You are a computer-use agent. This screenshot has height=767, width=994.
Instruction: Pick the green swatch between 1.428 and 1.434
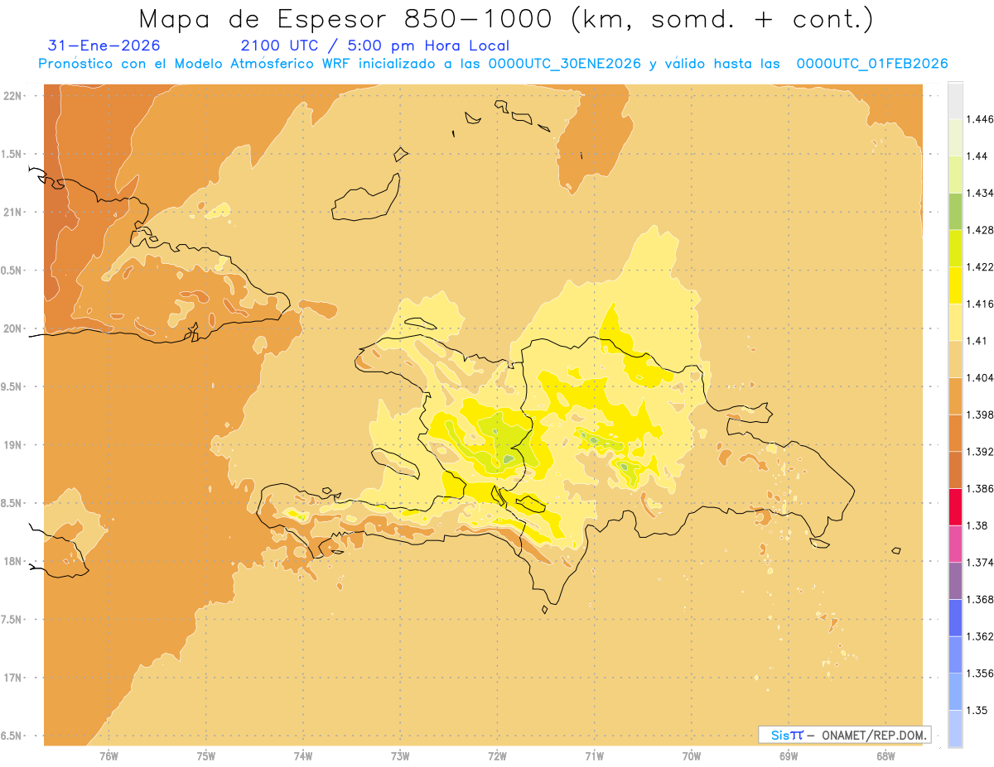(955, 211)
